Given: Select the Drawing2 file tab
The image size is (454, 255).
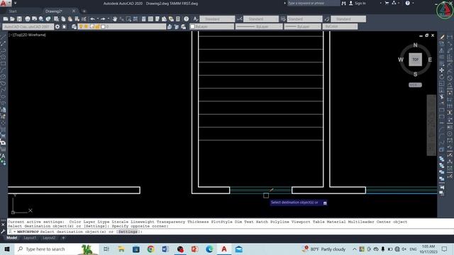Looking at the screenshot, I should [x=54, y=11].
